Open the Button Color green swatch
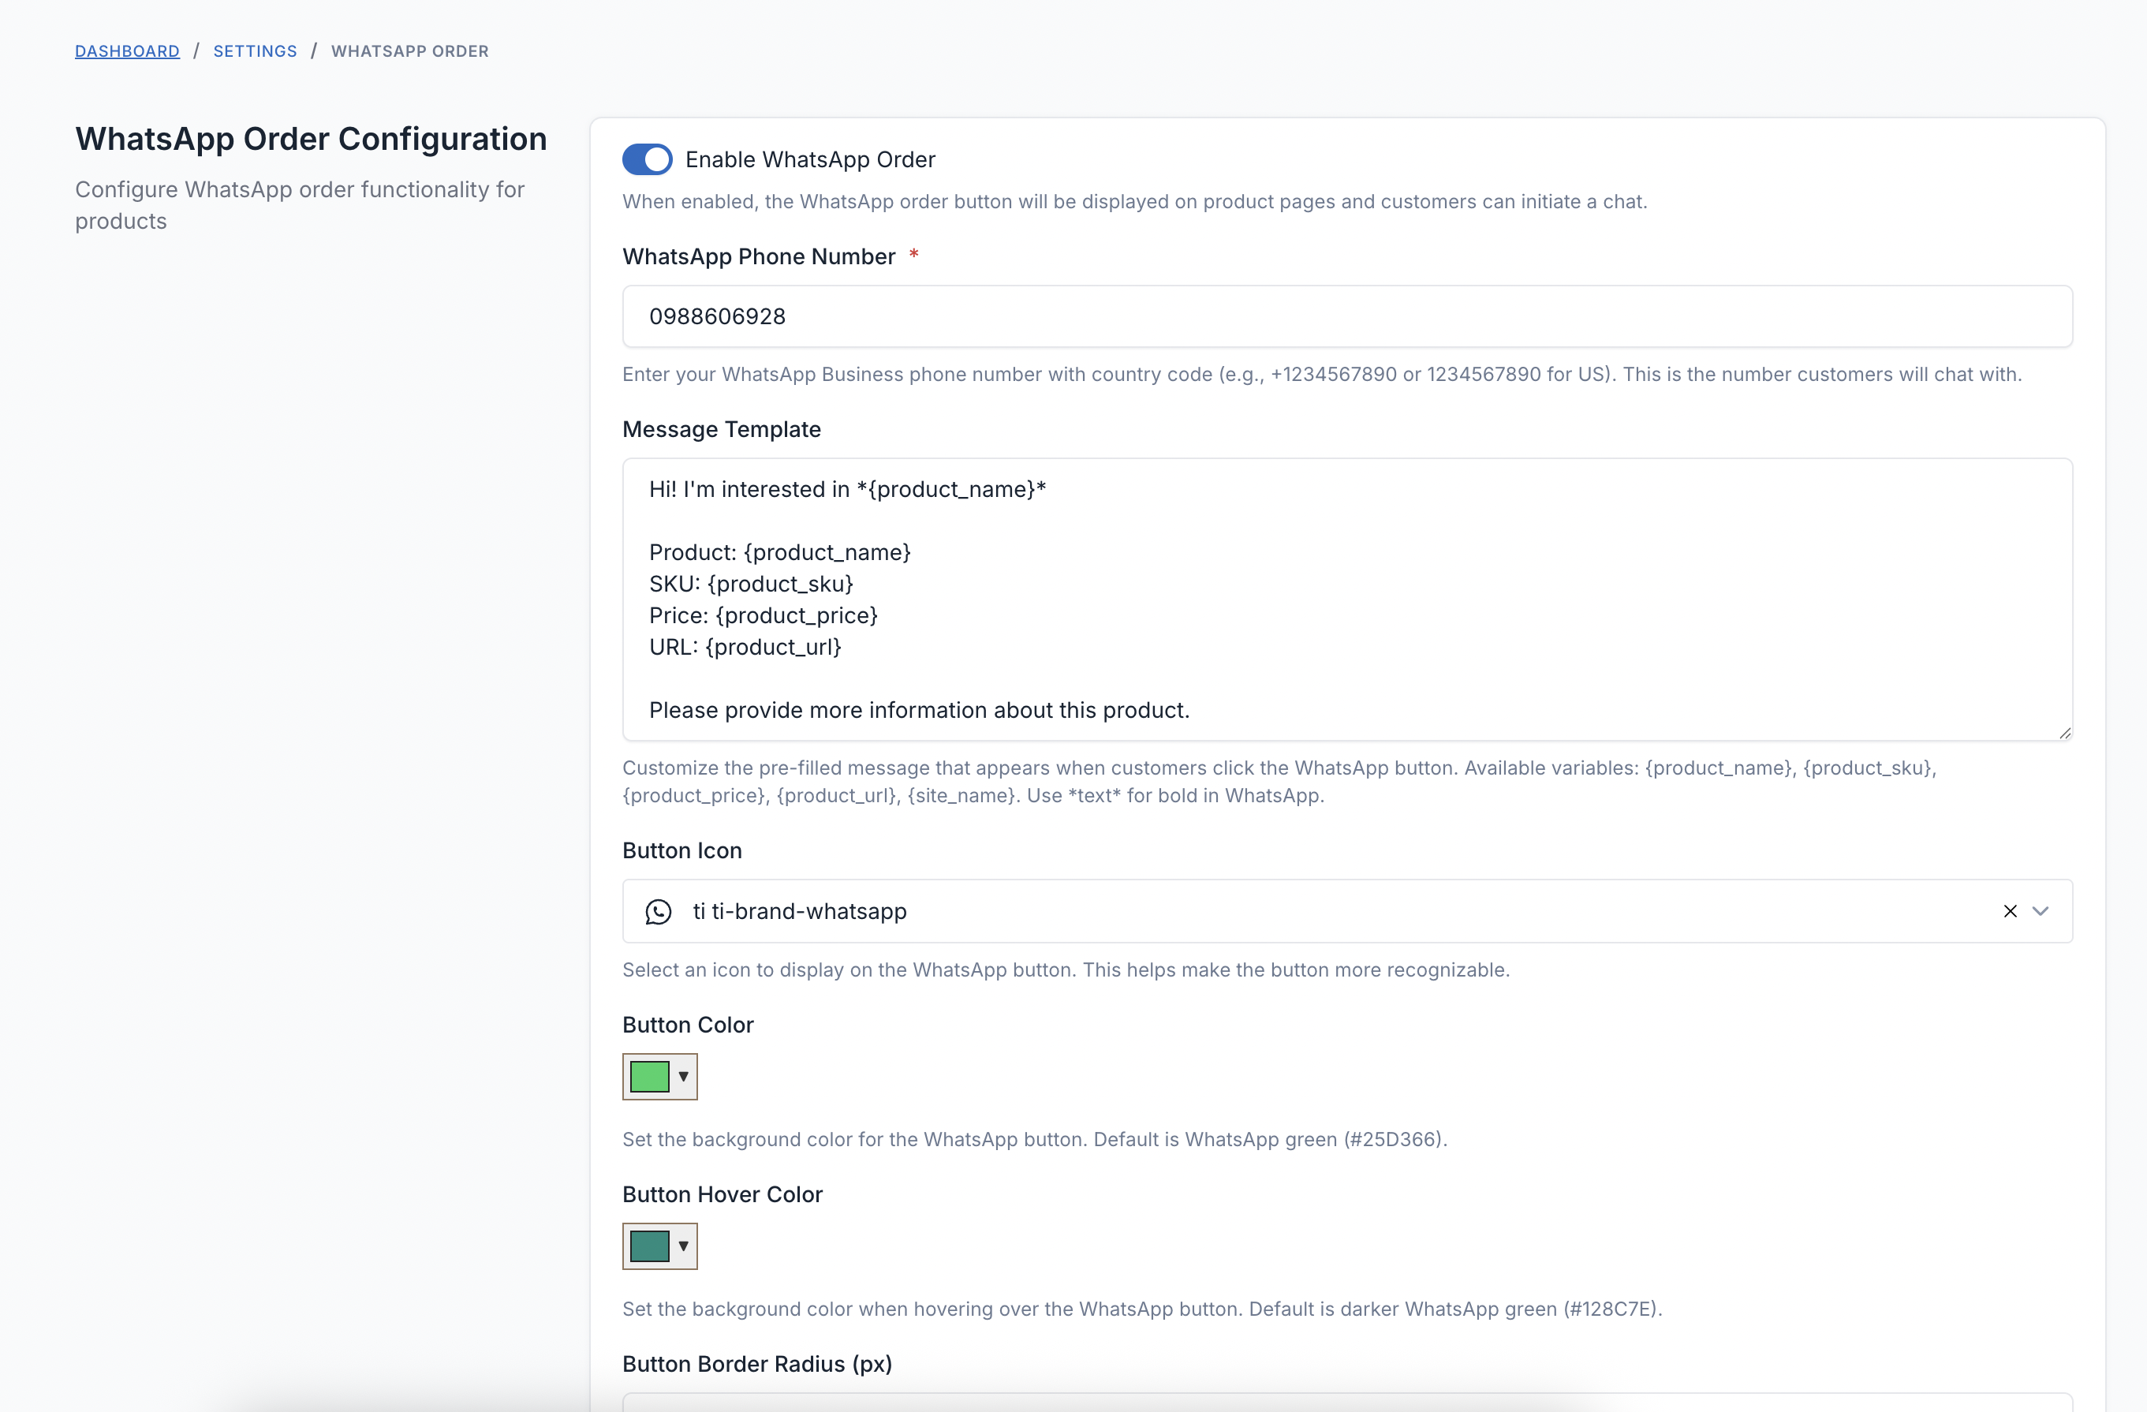This screenshot has width=2147, height=1412. [649, 1077]
